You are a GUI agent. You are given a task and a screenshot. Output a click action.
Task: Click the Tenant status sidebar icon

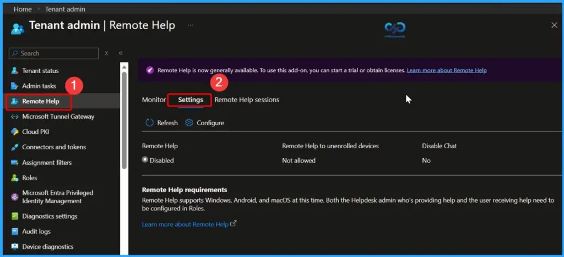[x=15, y=71]
